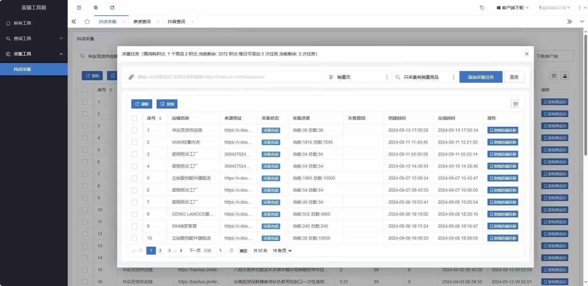Check the row for SIM诗梦家居
The height and width of the screenshot is (286, 588).
tap(134, 226)
